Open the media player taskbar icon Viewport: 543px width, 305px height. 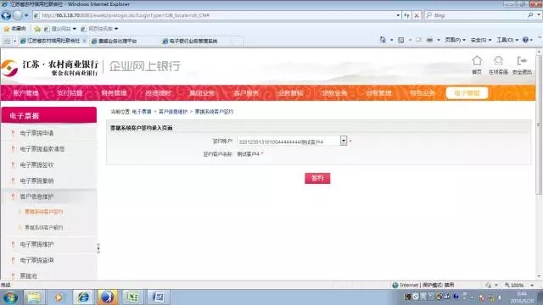point(59,297)
